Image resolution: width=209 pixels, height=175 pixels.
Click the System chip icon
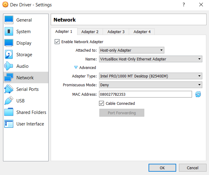click(x=9, y=32)
